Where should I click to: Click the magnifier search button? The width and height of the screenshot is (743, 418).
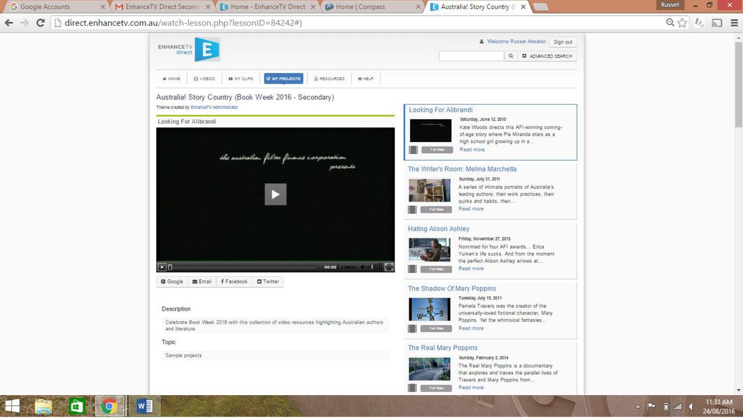pyautogui.click(x=511, y=56)
